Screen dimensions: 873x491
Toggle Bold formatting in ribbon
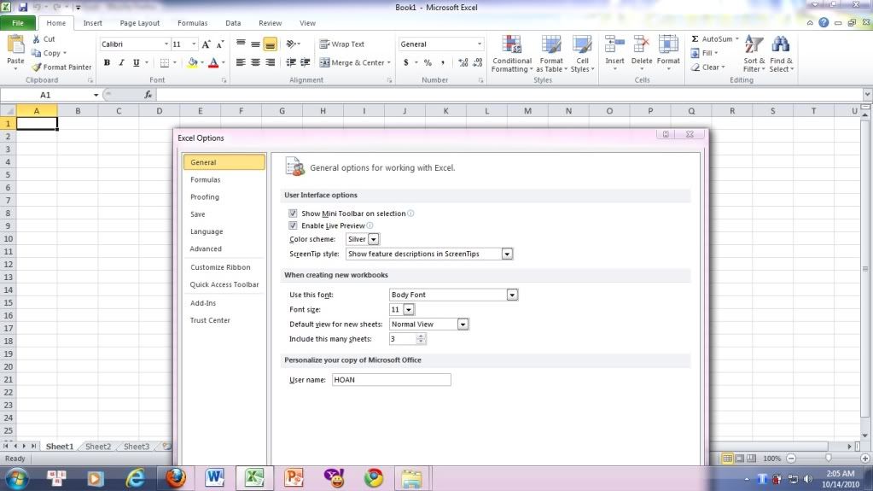107,63
